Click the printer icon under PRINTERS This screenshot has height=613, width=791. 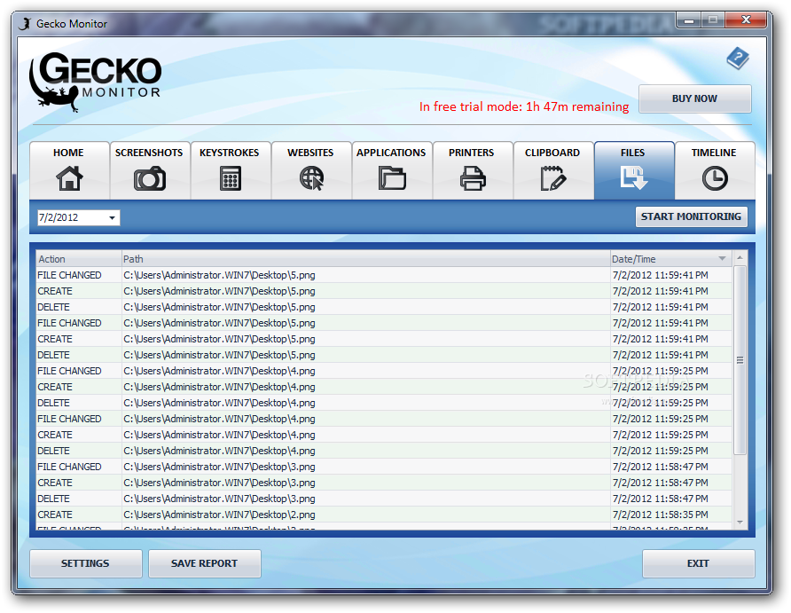[473, 178]
